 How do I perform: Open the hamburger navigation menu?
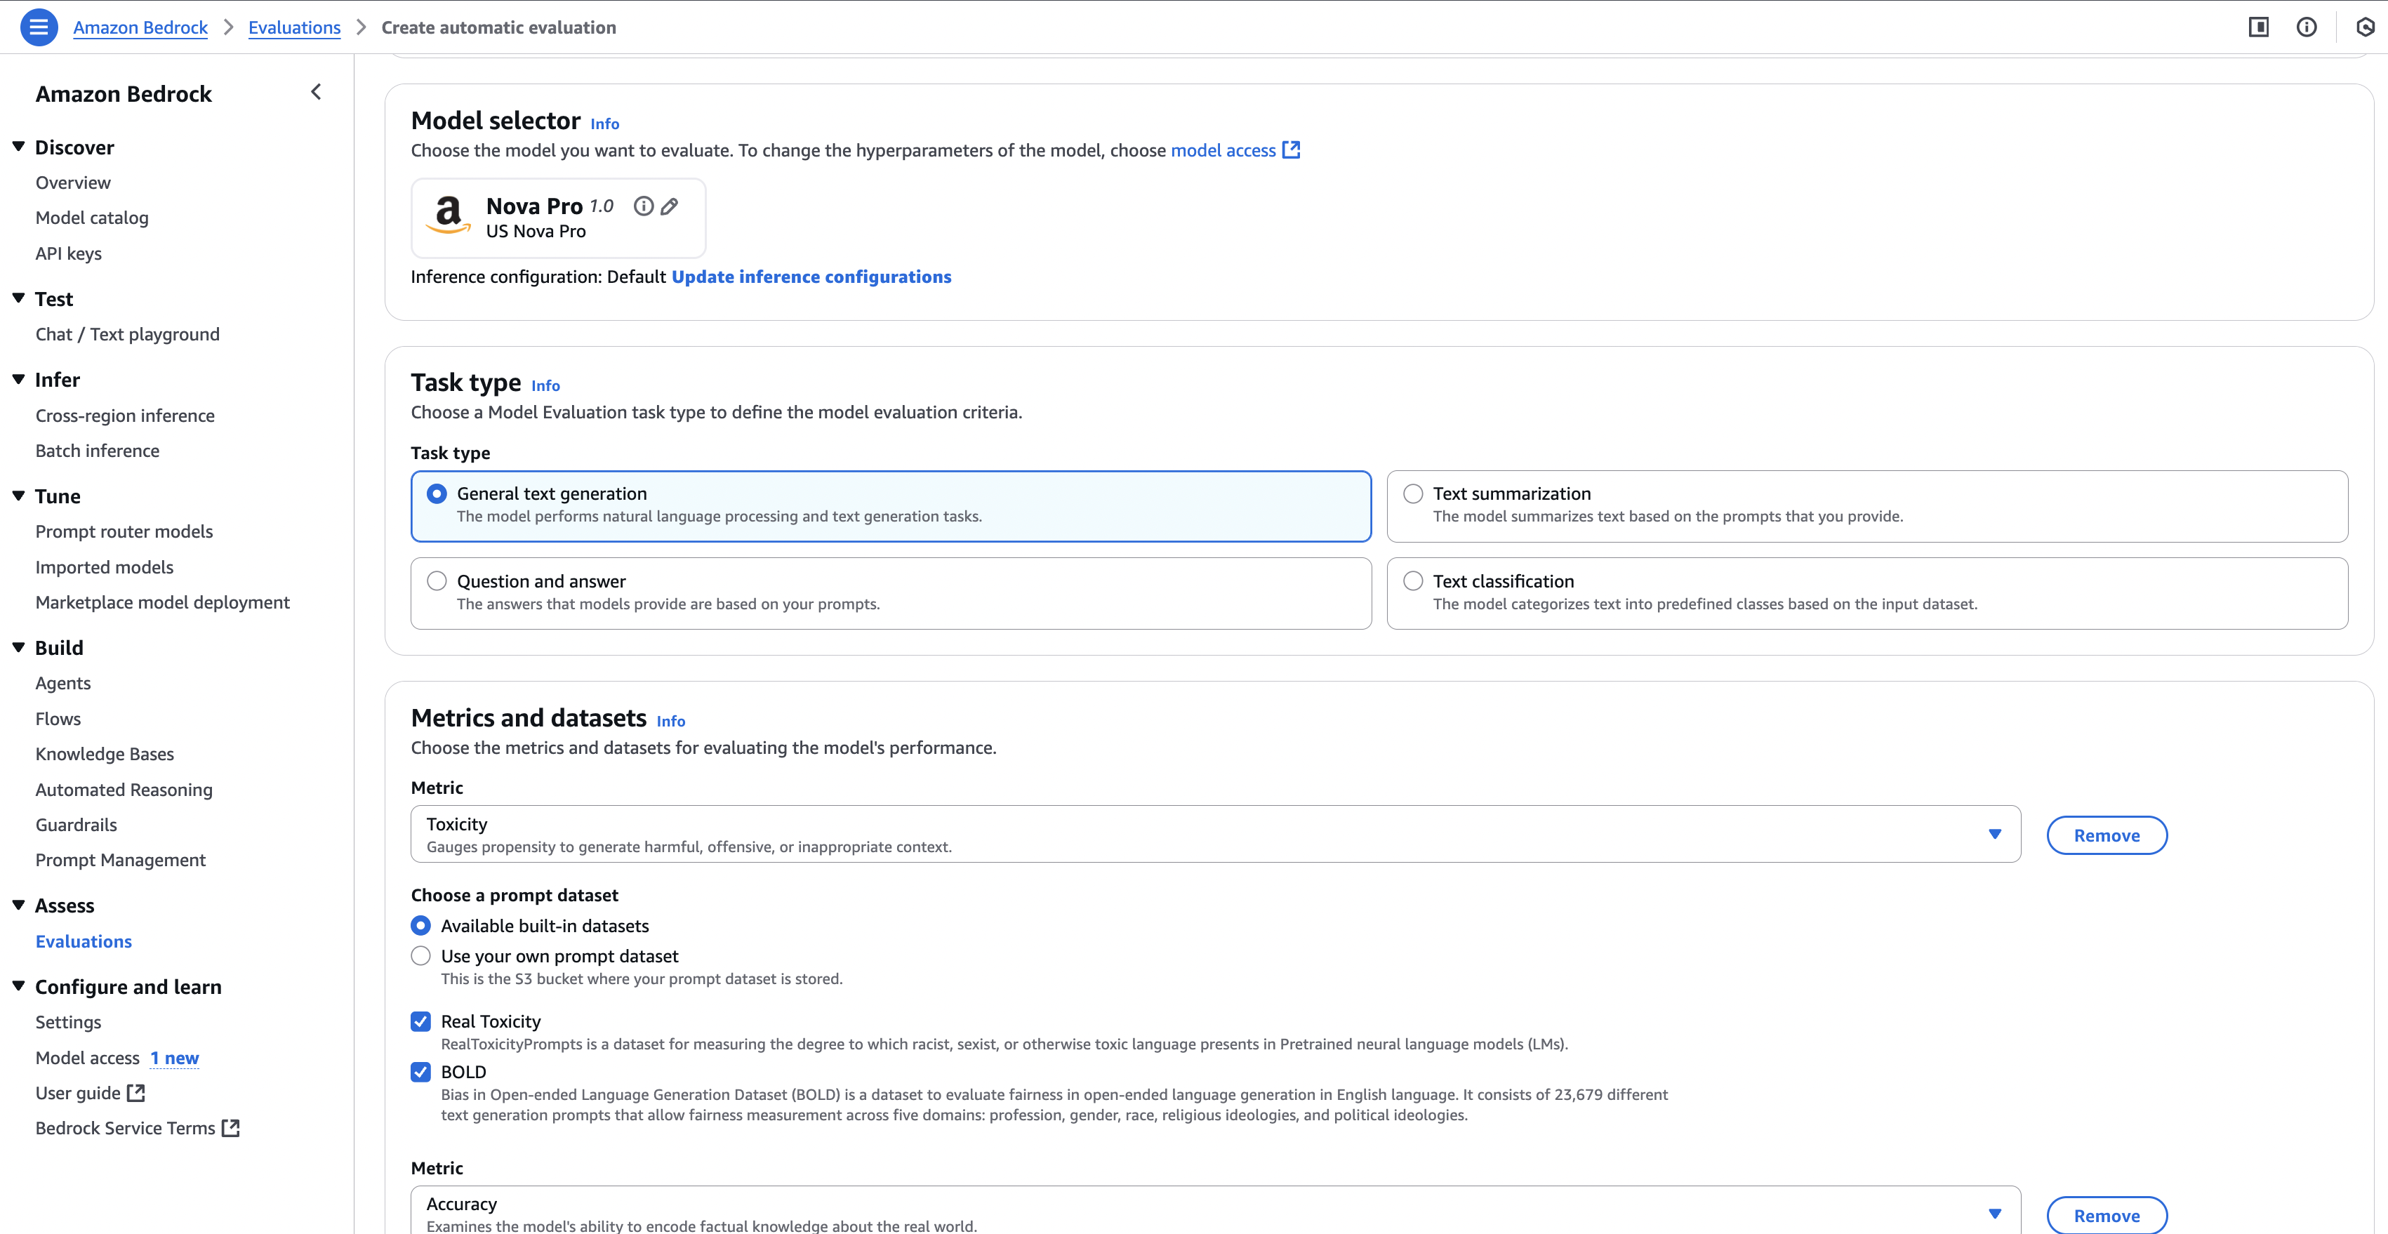pyautogui.click(x=38, y=27)
